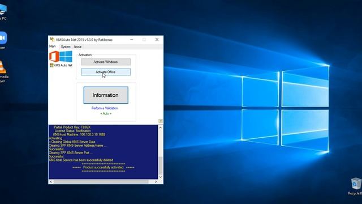Click the horizontal scrollbar thumb
This screenshot has width=362, height=204.
point(101,182)
